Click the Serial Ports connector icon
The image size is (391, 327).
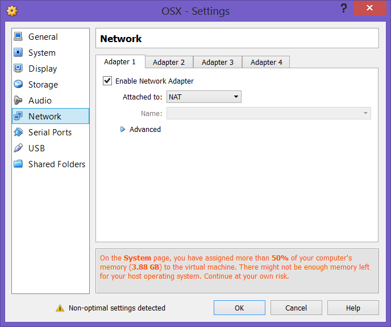pos(18,132)
